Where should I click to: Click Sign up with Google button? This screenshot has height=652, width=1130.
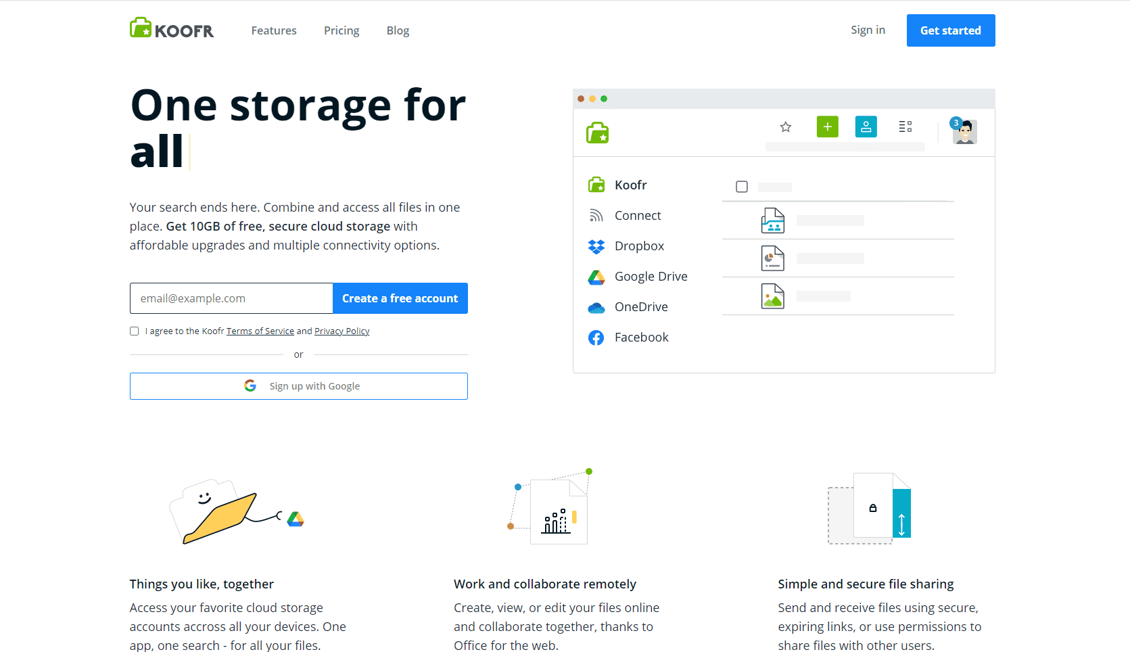(299, 386)
